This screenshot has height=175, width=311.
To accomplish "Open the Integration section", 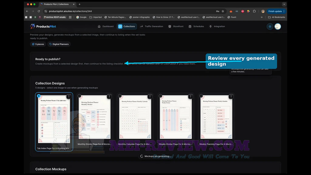I will click(217, 26).
